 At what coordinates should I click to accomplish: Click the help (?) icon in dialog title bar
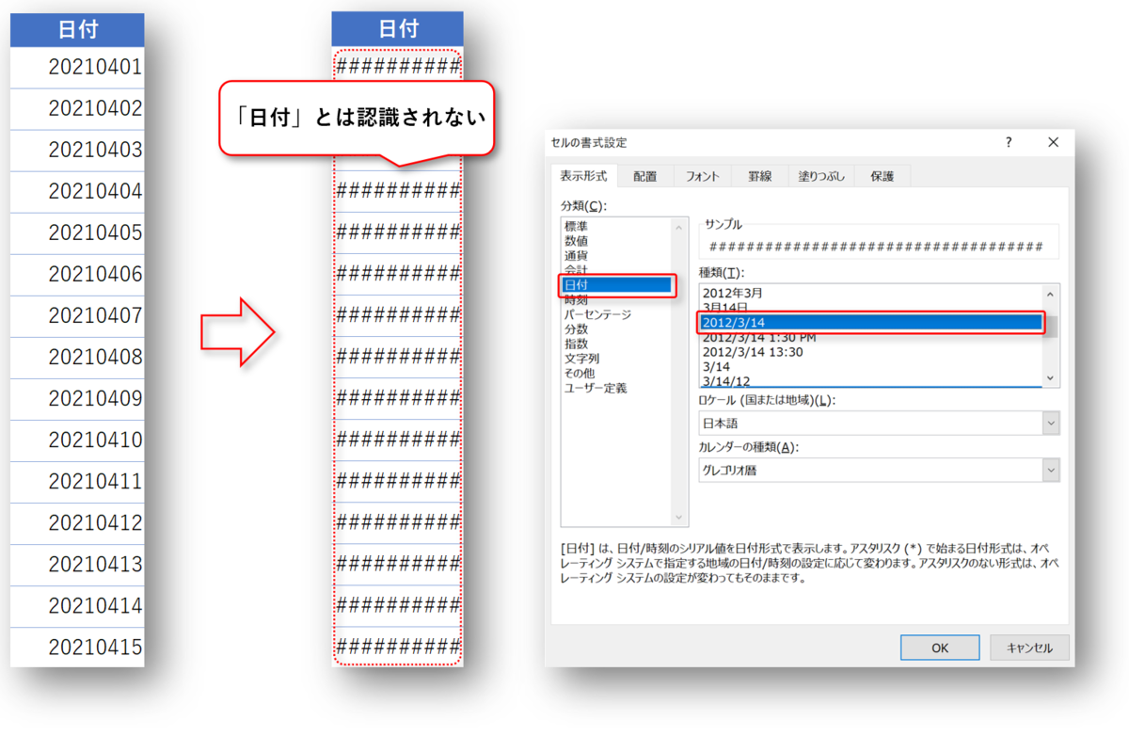pos(1008,142)
